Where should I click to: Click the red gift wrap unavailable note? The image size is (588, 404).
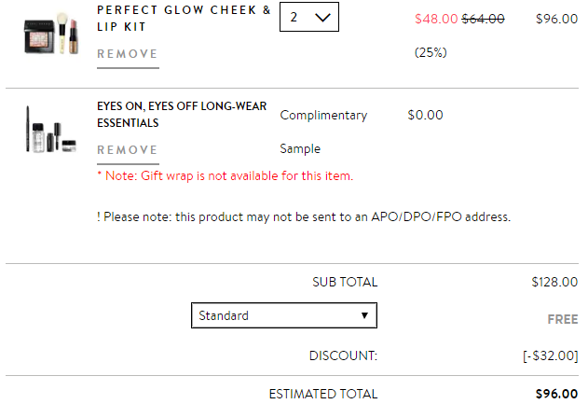pyautogui.click(x=225, y=175)
